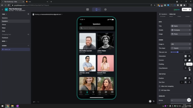Expand the MENU section in left sidebar
The height and width of the screenshot is (108, 193).
pyautogui.click(x=5, y=41)
